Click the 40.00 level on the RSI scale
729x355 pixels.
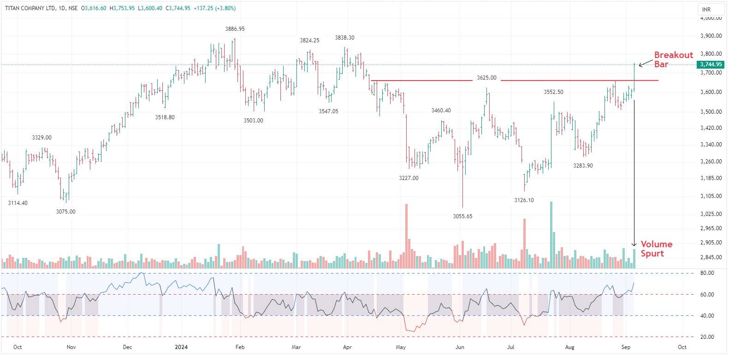[707, 316]
